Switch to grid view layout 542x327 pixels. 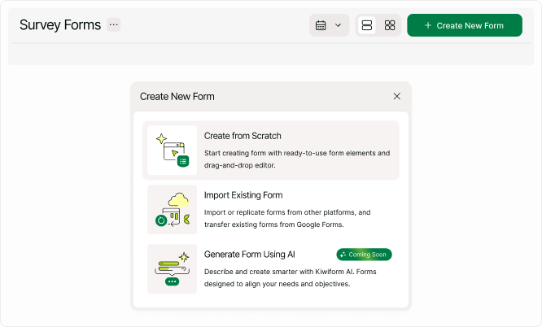tap(390, 25)
